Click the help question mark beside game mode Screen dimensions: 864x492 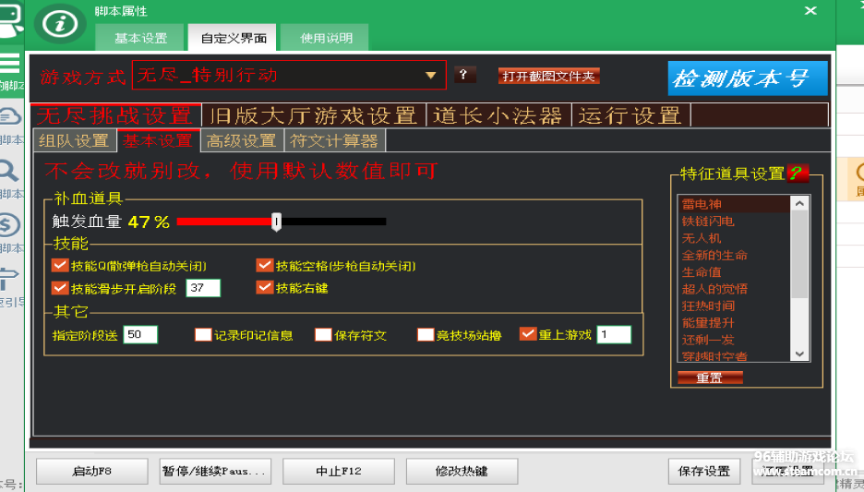(466, 76)
